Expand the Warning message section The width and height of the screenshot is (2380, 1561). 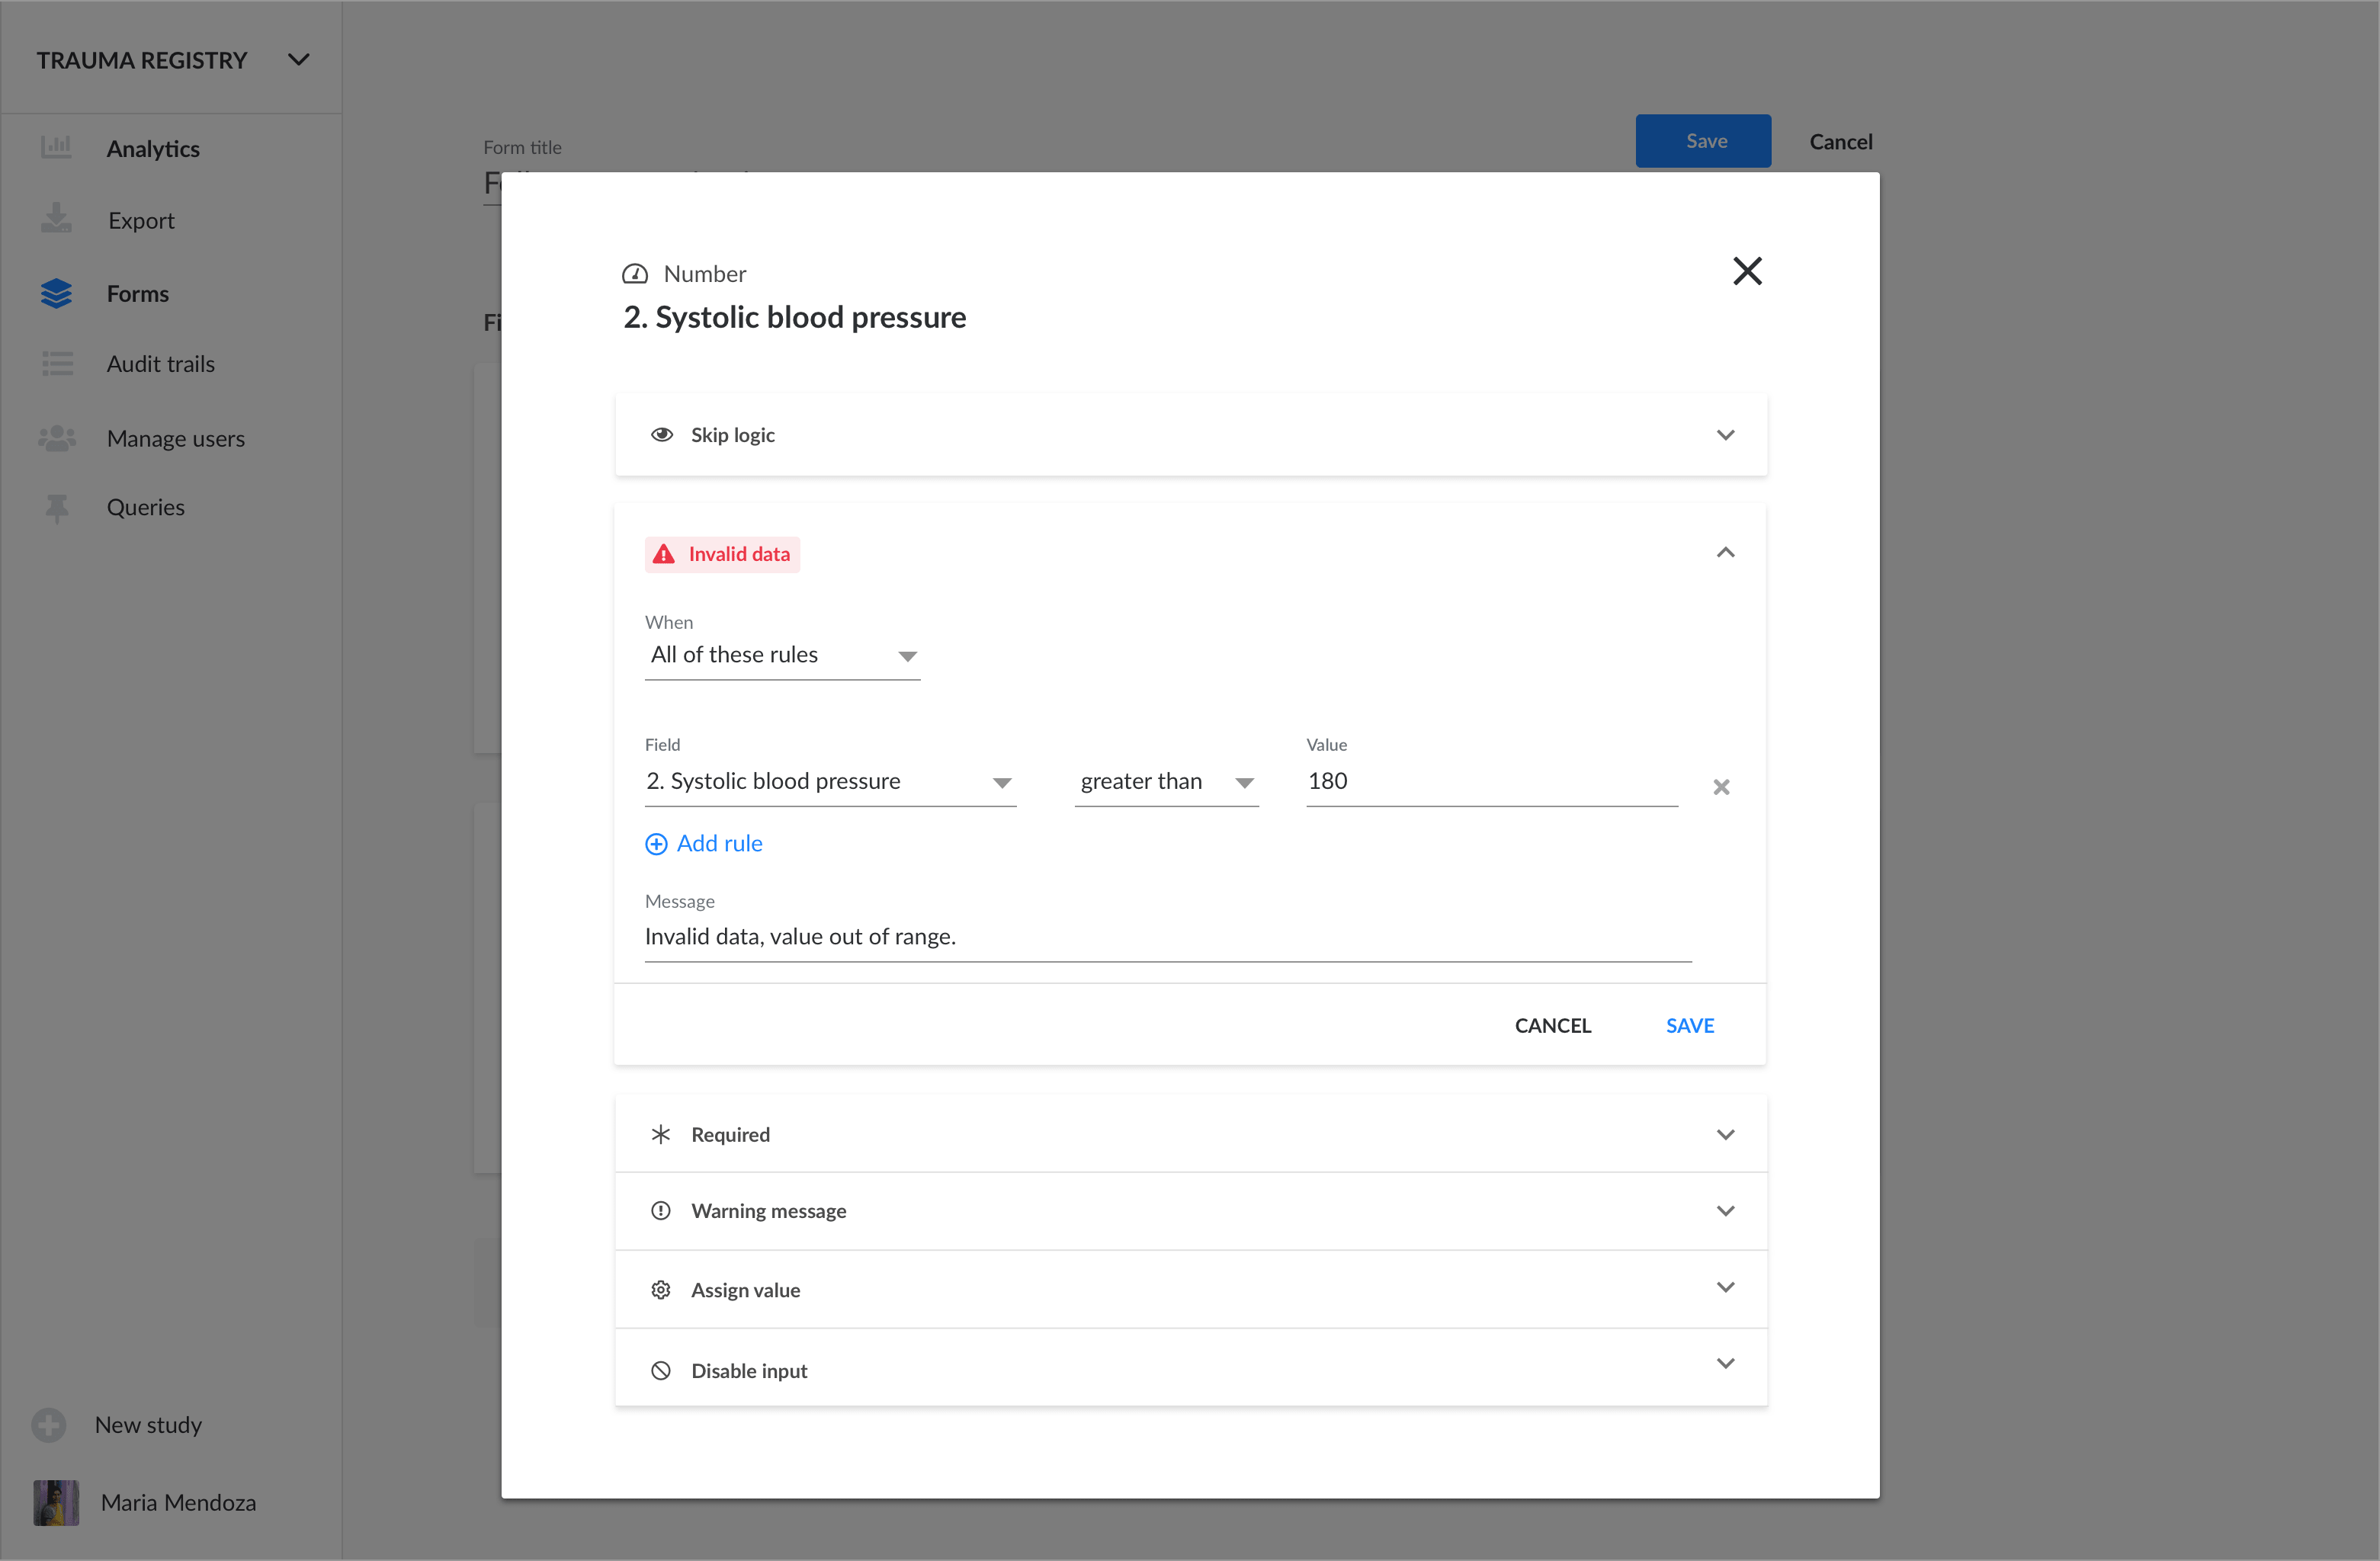(x=1724, y=1211)
